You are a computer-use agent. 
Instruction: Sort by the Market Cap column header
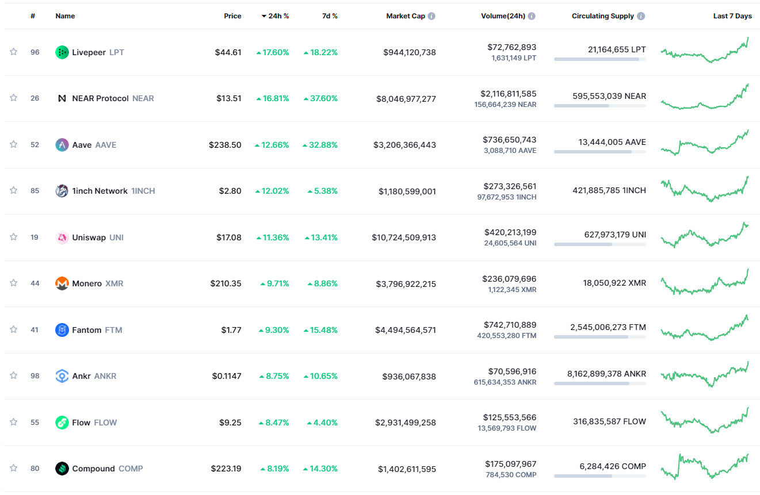406,16
